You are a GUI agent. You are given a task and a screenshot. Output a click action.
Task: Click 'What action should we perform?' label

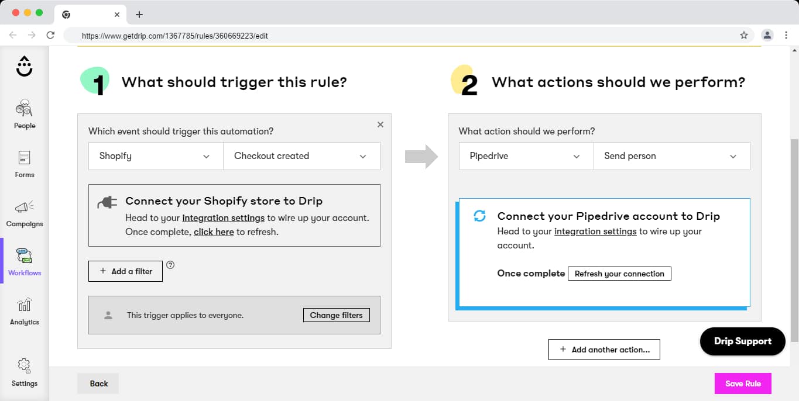click(x=527, y=132)
